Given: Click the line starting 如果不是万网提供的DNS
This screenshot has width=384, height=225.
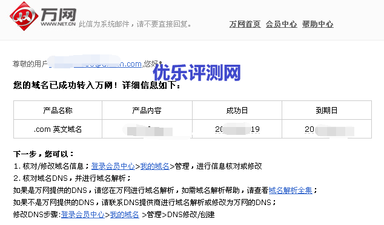Looking at the screenshot, I should click(x=145, y=203).
